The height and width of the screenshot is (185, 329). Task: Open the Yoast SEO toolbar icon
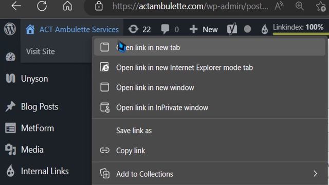[232, 29]
